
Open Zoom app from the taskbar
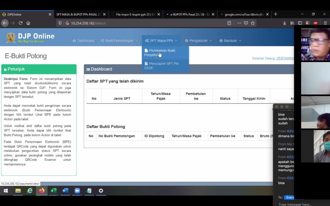coord(77,191)
